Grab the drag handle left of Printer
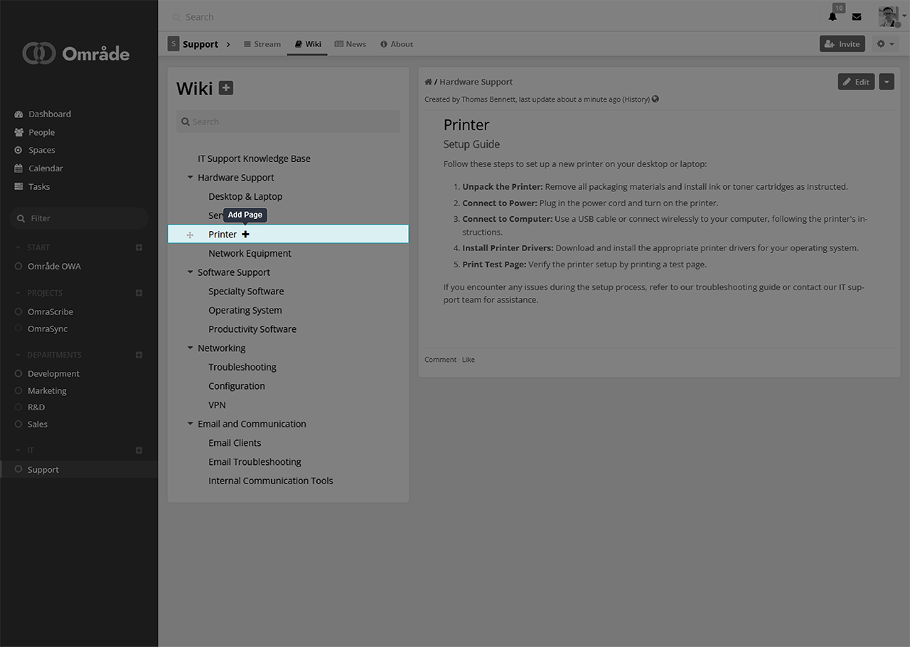The width and height of the screenshot is (910, 647). coord(190,235)
